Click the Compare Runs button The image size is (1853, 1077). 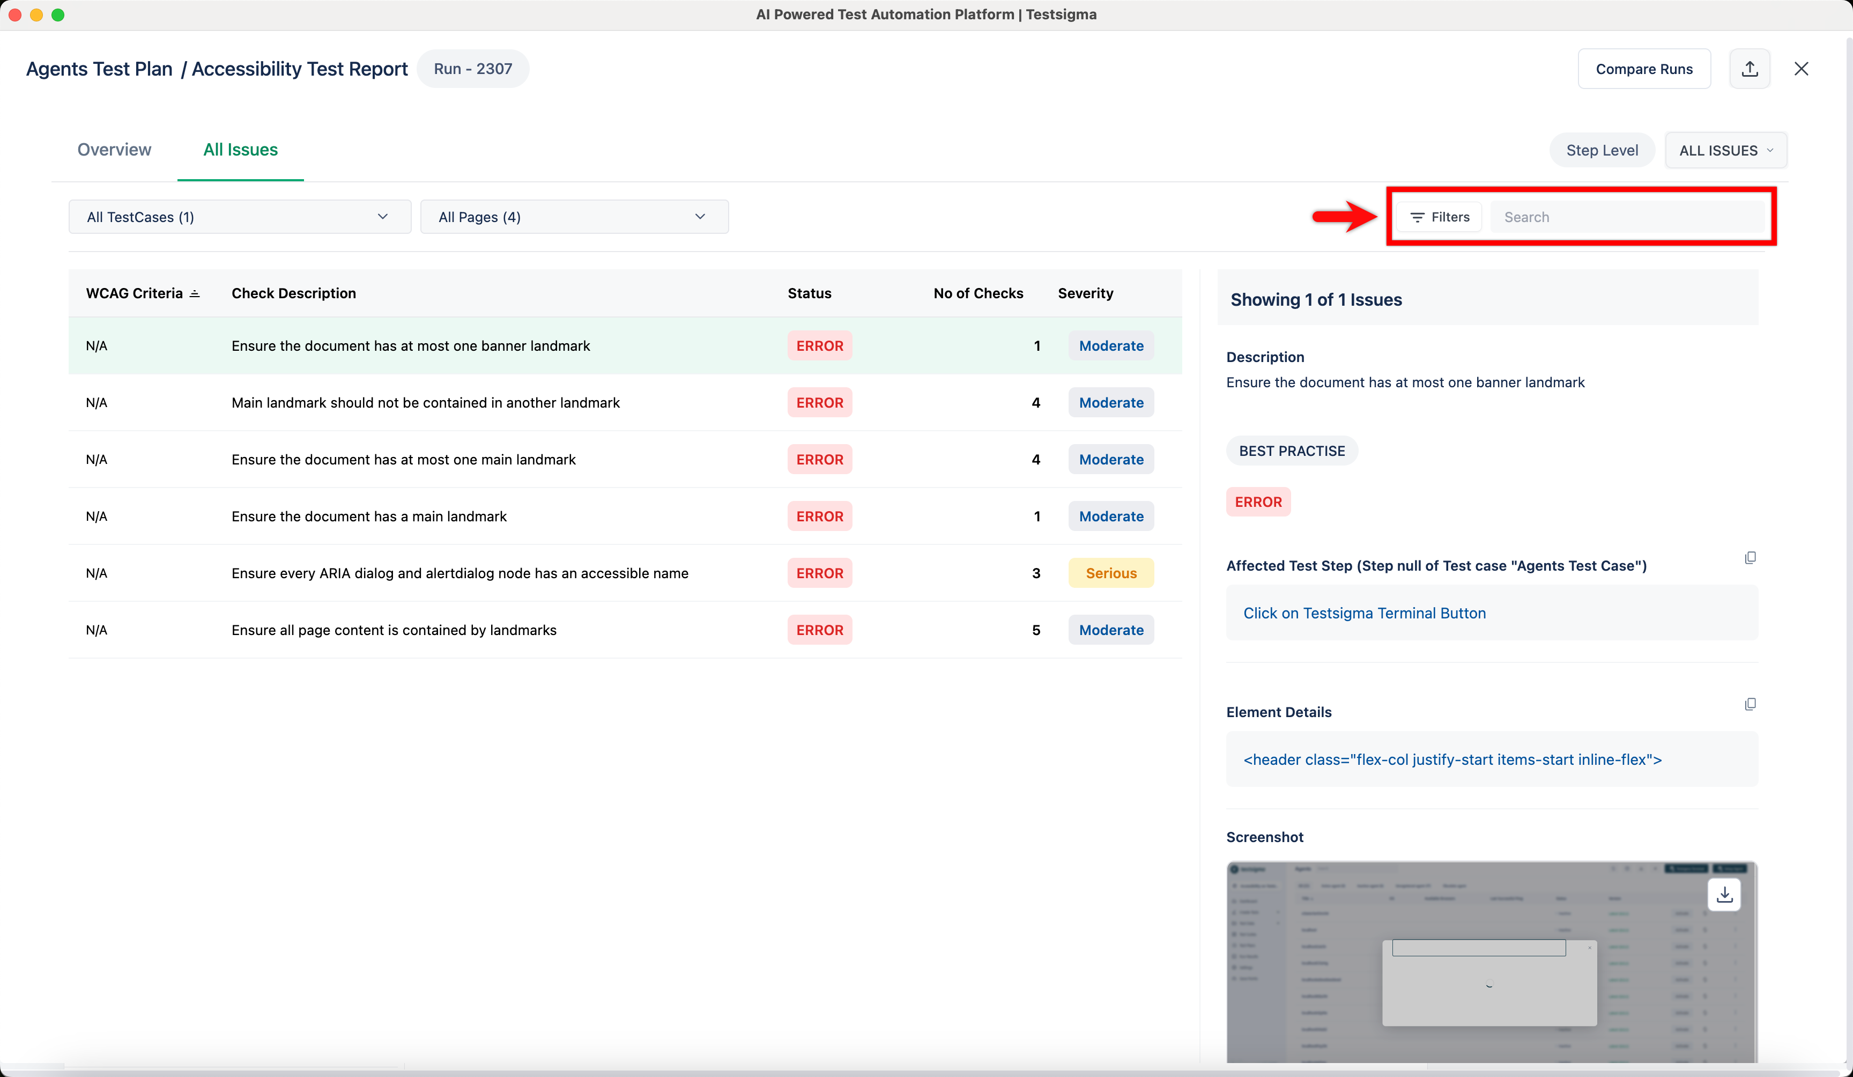(x=1643, y=69)
